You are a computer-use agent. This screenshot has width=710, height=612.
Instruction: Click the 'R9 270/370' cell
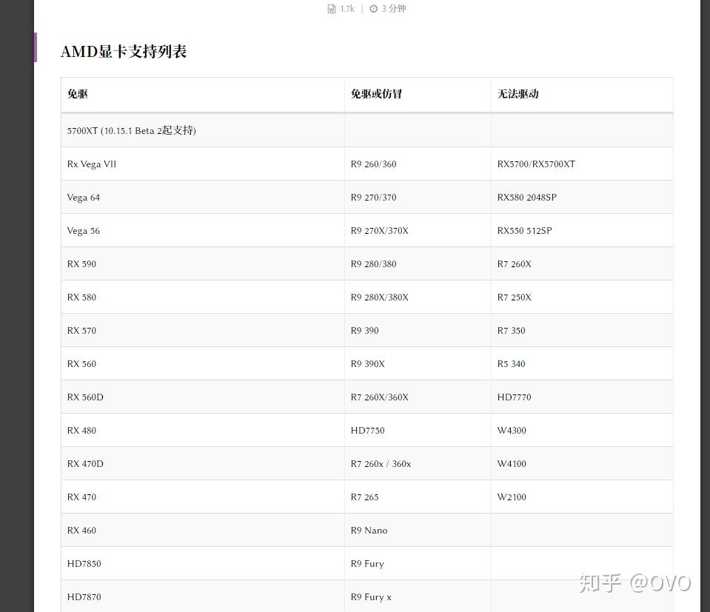tap(418, 197)
